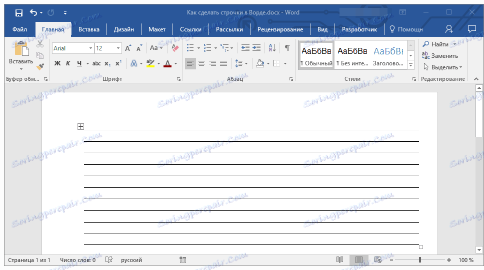Click the Заменить replace button

pos(440,56)
